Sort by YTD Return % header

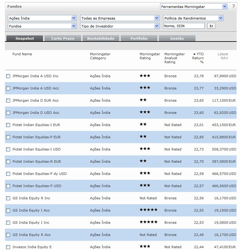pyautogui.click(x=198, y=58)
